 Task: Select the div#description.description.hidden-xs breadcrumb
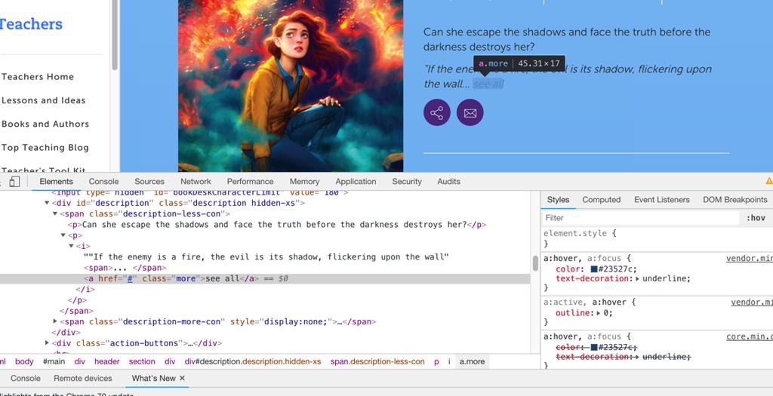252,361
